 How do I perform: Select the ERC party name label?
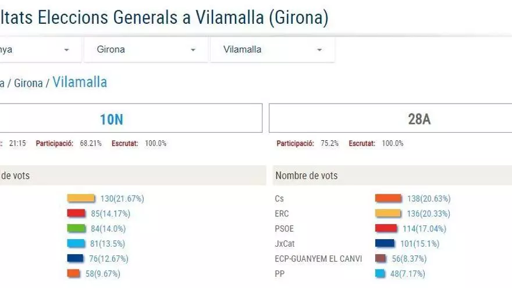click(x=282, y=214)
